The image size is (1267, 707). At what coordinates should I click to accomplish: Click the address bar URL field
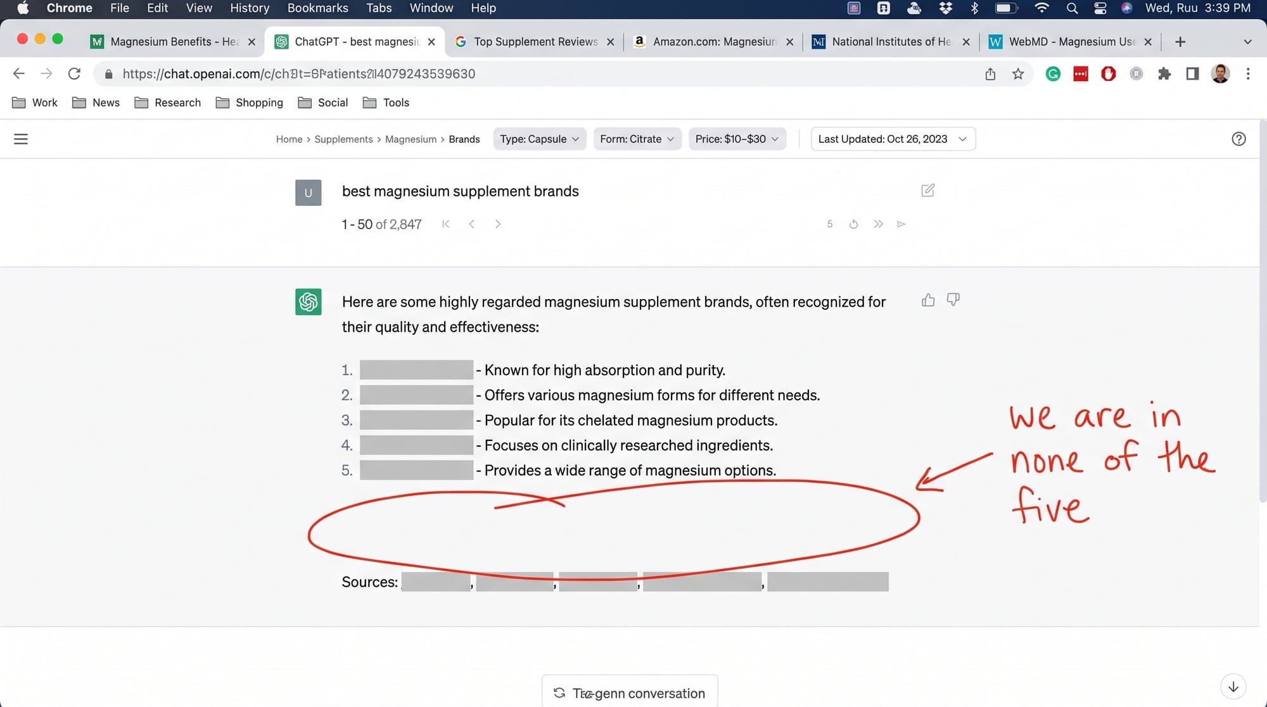538,74
